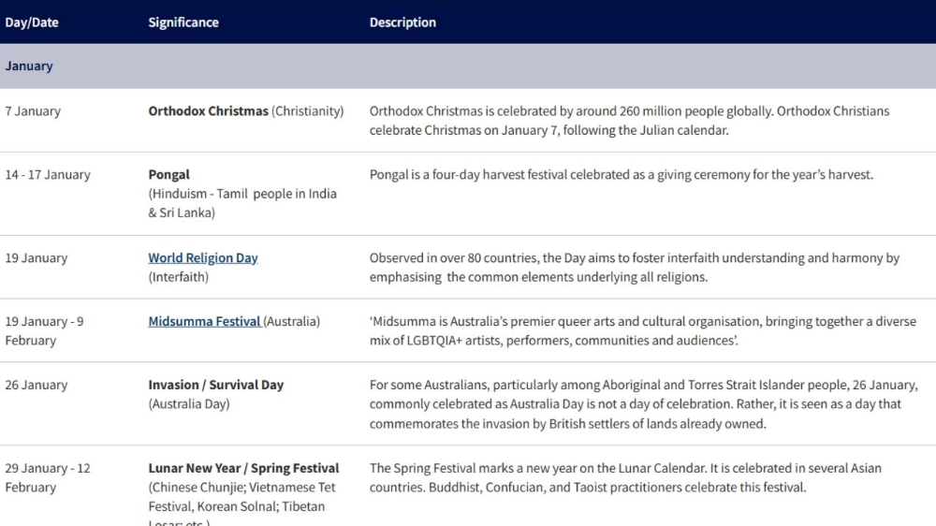Image resolution: width=936 pixels, height=526 pixels.
Task: Click the Pongal festival title
Action: tap(169, 175)
